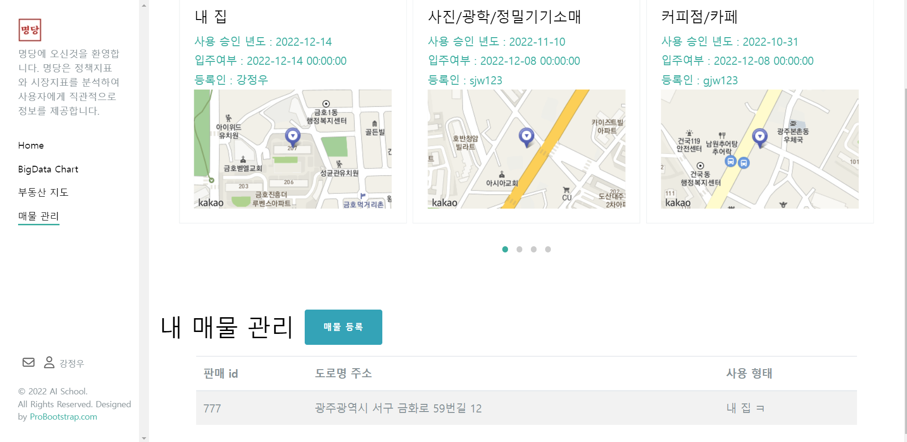Click the kakao logo on the 커피점/카페 map
This screenshot has width=907, height=442.
click(678, 202)
